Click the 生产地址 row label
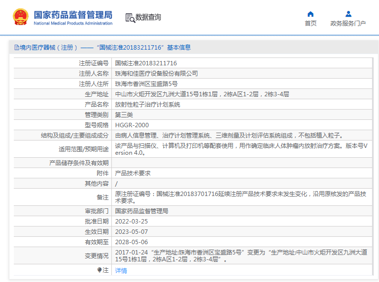The width and height of the screenshot is (379, 282). (x=97, y=94)
